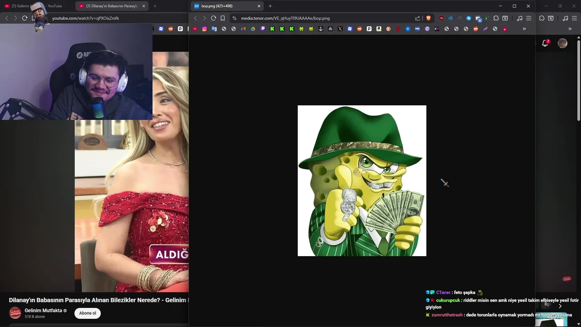The image size is (581, 327).
Task: Click chat username cukurupcuk
Action: point(448,300)
